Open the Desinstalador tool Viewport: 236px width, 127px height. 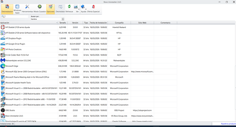coord(7,9)
